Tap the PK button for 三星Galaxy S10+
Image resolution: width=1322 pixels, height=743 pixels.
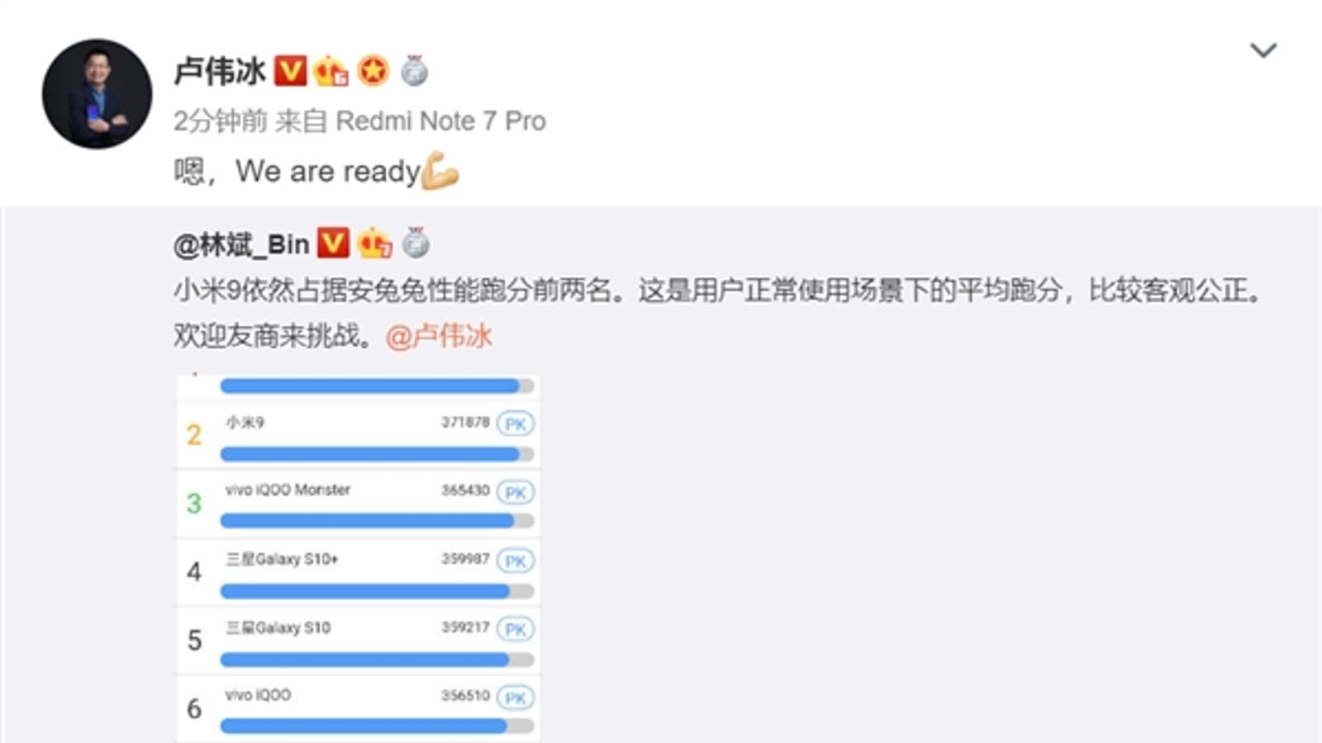[x=516, y=561]
